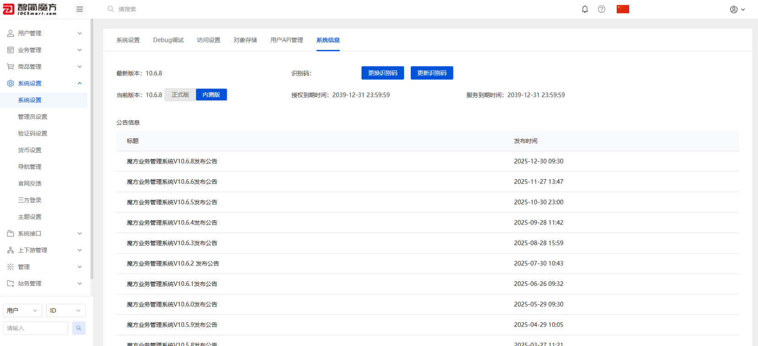Screen dimensions: 758x346
Task: Switch to the Debug调试 tab
Action: click(x=168, y=40)
